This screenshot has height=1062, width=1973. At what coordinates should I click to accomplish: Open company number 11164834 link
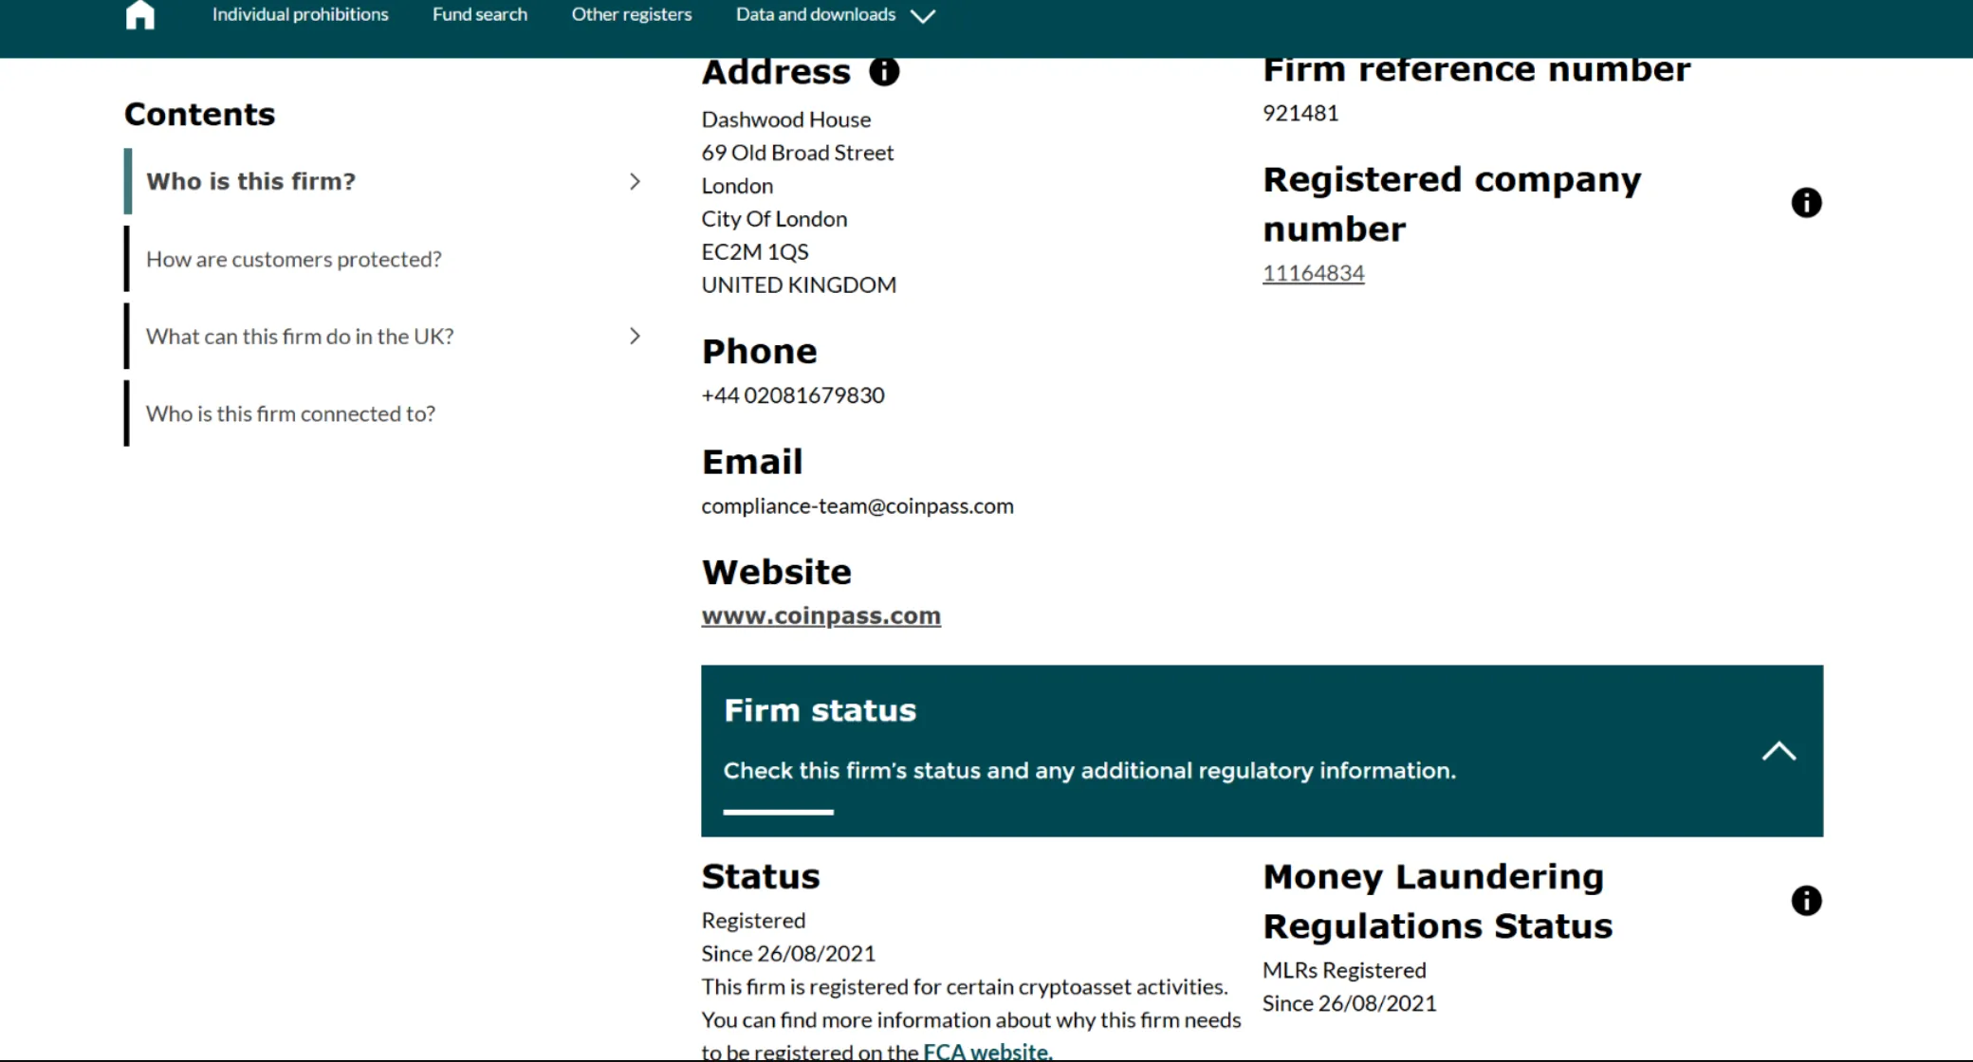pyautogui.click(x=1313, y=273)
